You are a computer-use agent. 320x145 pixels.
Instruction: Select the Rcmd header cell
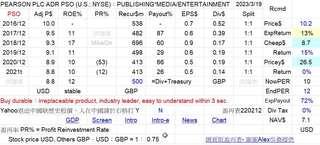278,9
